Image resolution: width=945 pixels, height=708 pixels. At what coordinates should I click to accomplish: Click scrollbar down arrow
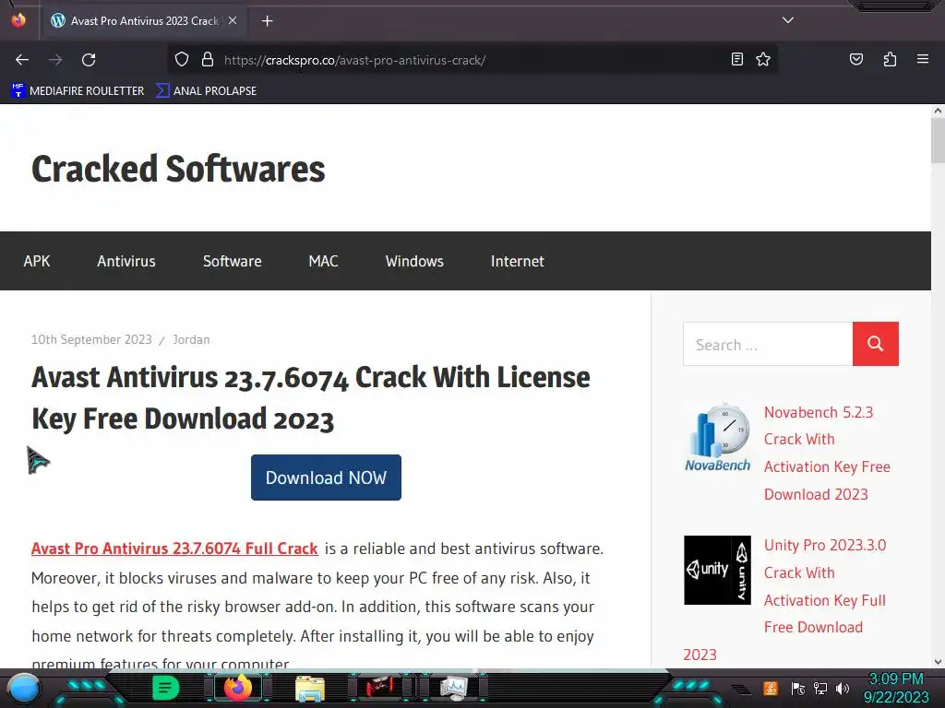938,662
